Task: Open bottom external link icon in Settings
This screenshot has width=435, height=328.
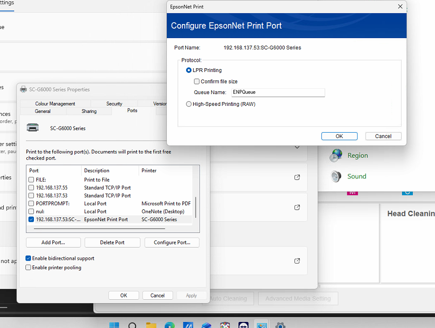Action: coord(297,261)
